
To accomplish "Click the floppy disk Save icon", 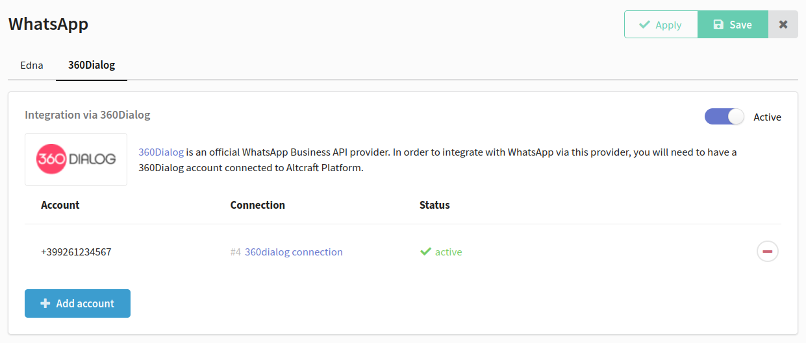I will tap(718, 25).
